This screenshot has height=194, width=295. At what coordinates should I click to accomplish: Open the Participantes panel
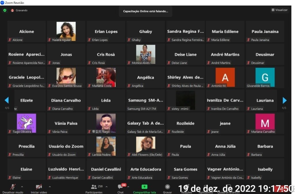[x=94, y=187]
